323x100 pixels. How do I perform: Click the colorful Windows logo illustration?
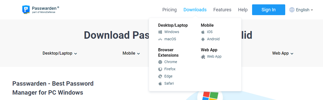point(210,95)
